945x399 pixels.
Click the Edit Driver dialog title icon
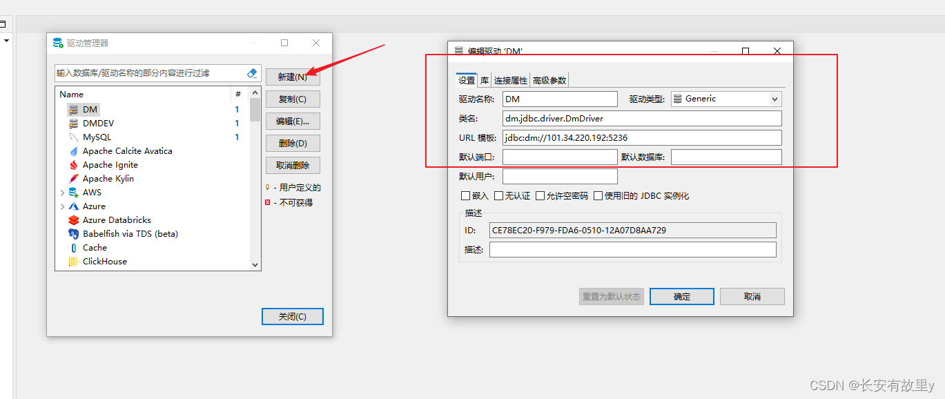pyautogui.click(x=459, y=51)
